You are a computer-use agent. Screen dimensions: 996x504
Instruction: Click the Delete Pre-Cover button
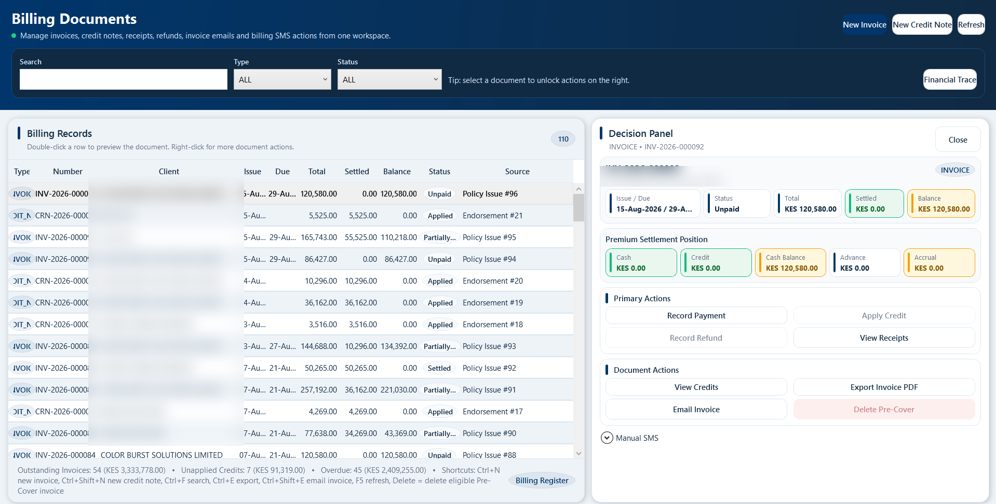[884, 409]
